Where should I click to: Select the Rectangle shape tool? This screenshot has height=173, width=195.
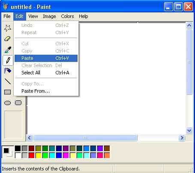[x=7, y=92]
